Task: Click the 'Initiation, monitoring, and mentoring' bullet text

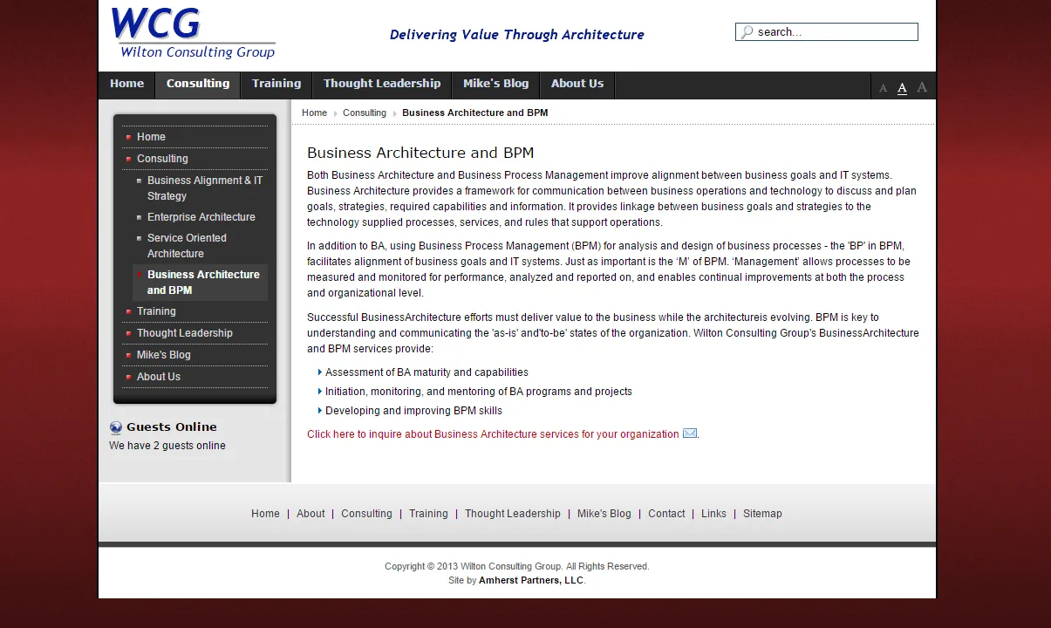Action: pyautogui.click(x=479, y=392)
